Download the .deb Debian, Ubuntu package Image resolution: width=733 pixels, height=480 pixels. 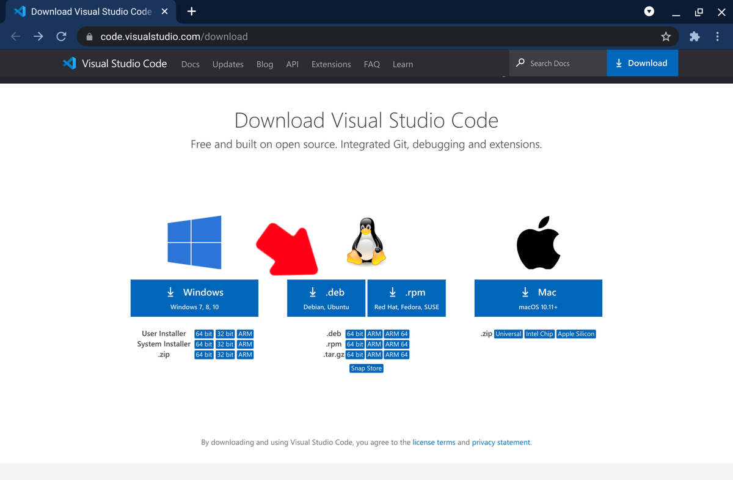pos(326,298)
